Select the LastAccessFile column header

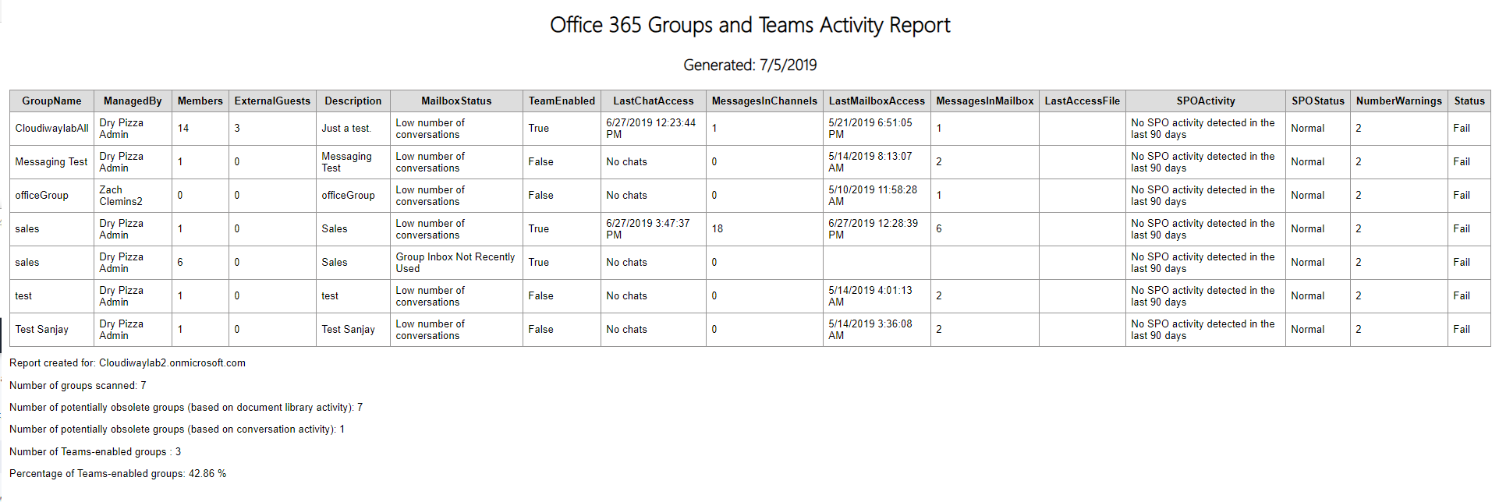1082,101
